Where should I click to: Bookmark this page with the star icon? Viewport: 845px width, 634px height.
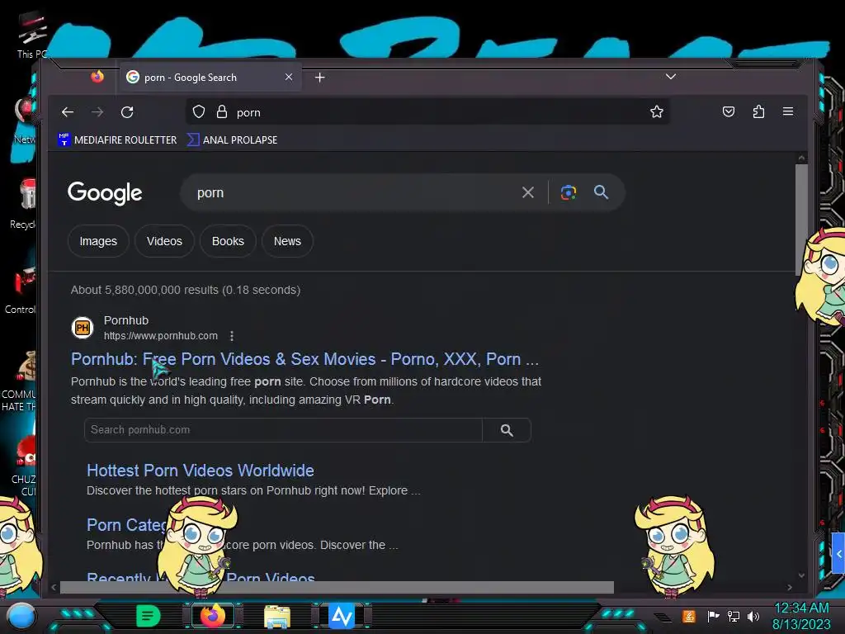(656, 111)
